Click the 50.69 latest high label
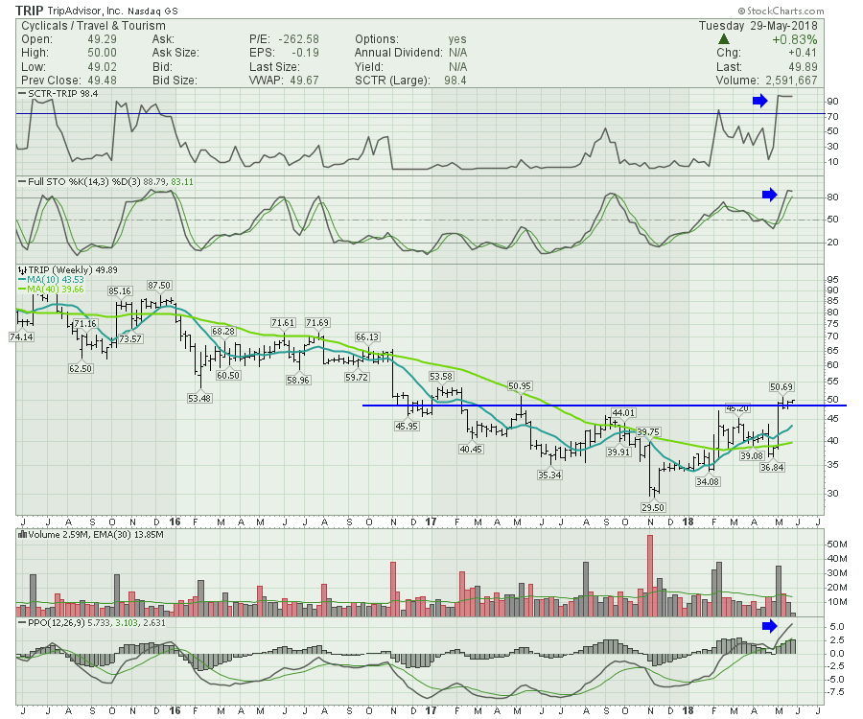 (781, 387)
